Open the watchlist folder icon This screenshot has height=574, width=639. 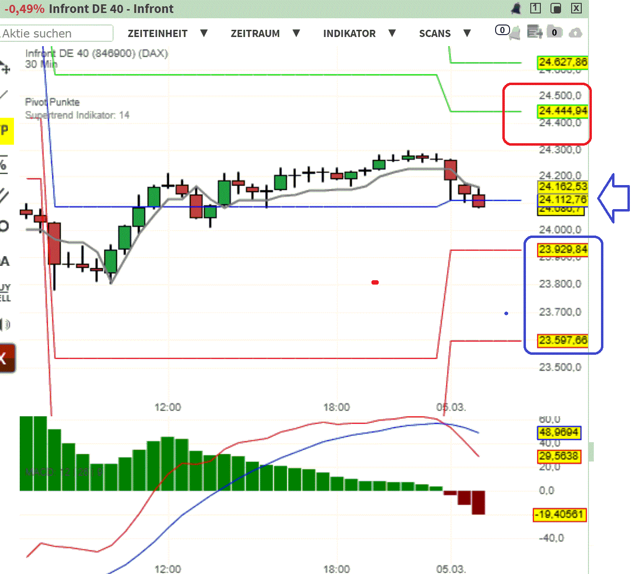click(x=555, y=32)
